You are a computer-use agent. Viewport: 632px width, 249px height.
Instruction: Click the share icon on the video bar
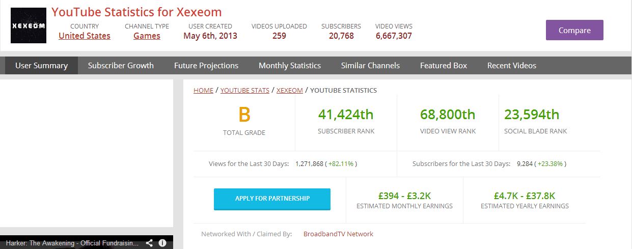149,243
